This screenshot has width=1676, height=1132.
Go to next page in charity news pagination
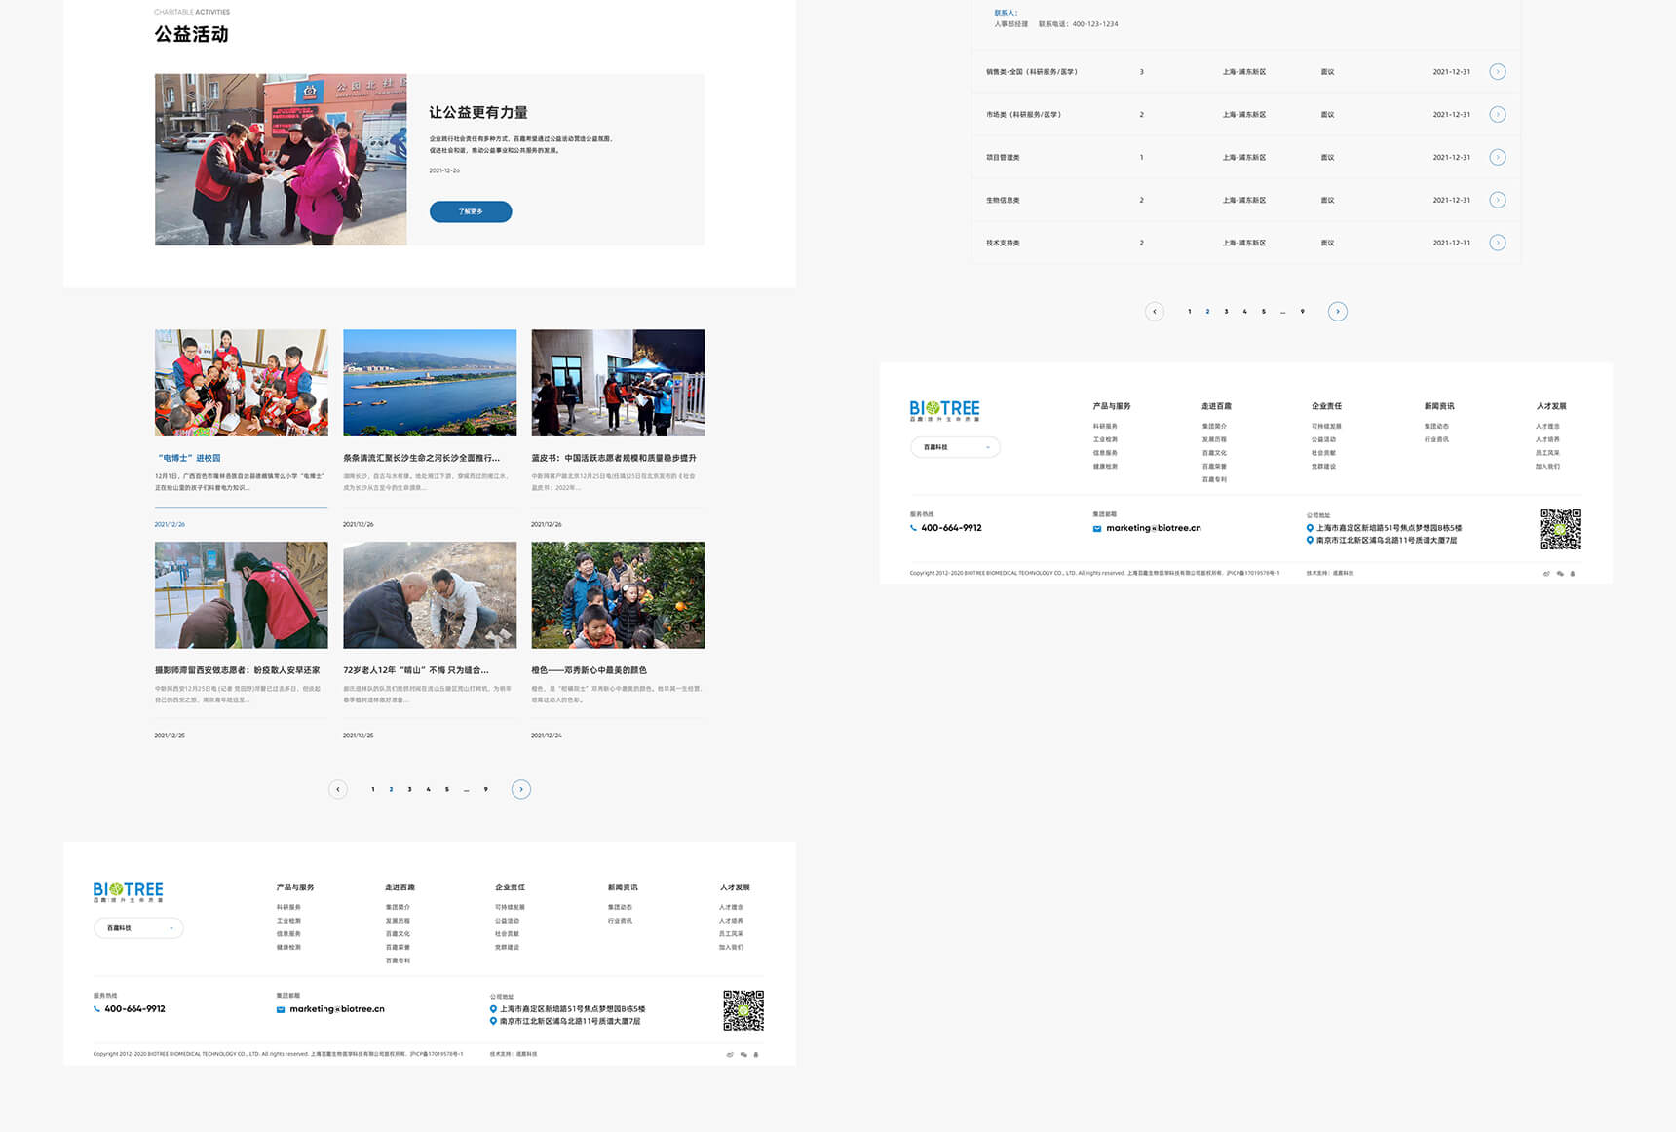tap(521, 790)
